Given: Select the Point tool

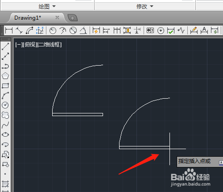Looking at the screenshot, I should click(x=5, y=174).
